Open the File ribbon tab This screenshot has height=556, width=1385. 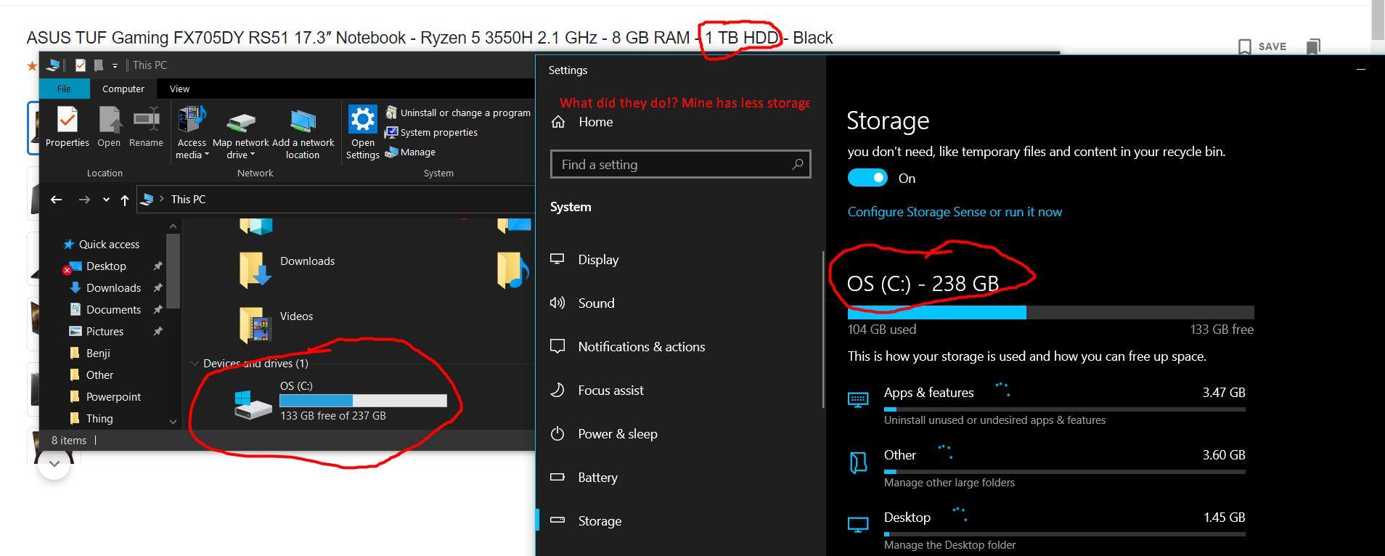tap(64, 89)
